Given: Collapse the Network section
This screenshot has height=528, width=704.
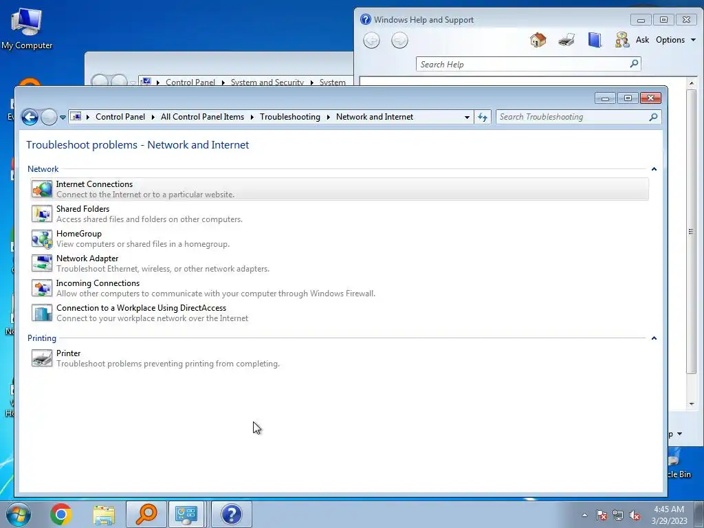Looking at the screenshot, I should click(x=654, y=169).
